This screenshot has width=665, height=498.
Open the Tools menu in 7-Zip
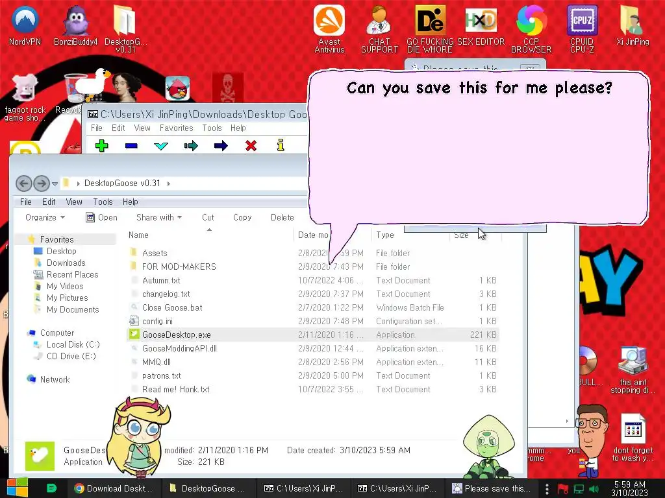pyautogui.click(x=212, y=128)
